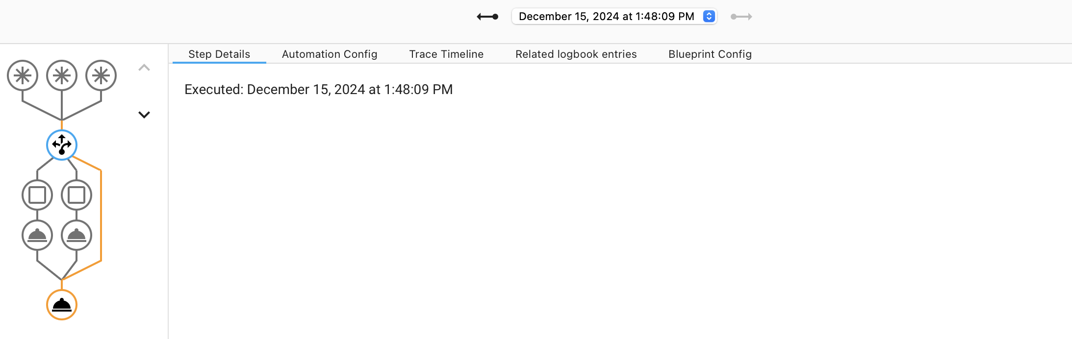The image size is (1072, 339).
Task: Select the rightmost trigger asterisk node
Action: click(101, 75)
